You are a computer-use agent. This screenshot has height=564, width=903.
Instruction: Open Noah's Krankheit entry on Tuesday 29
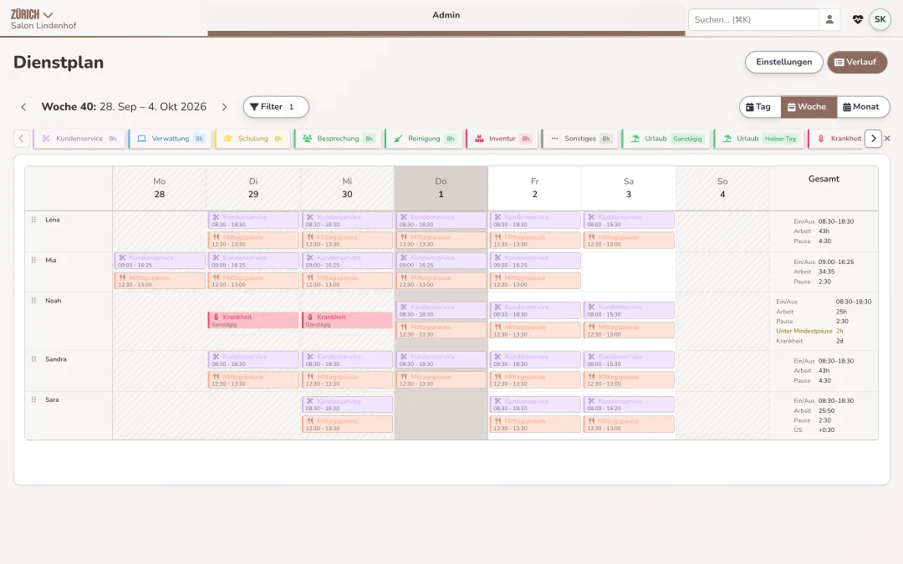click(253, 321)
